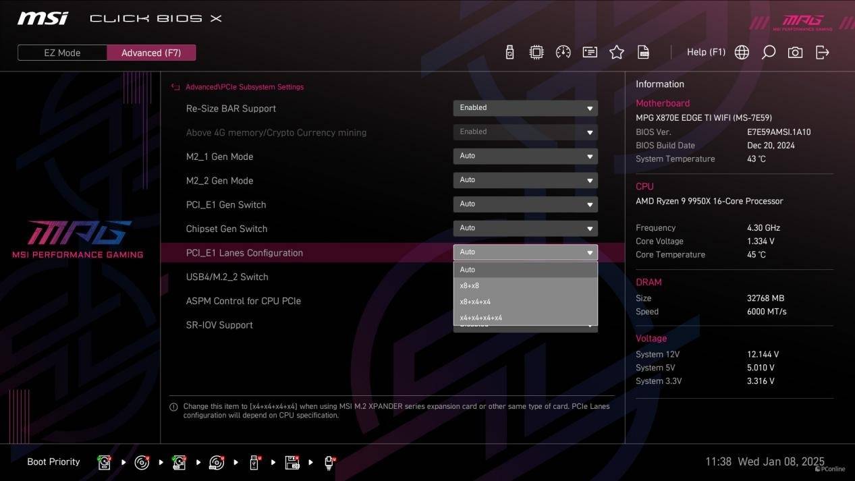Open the M2_1 Gen Mode dropdown

click(525, 157)
